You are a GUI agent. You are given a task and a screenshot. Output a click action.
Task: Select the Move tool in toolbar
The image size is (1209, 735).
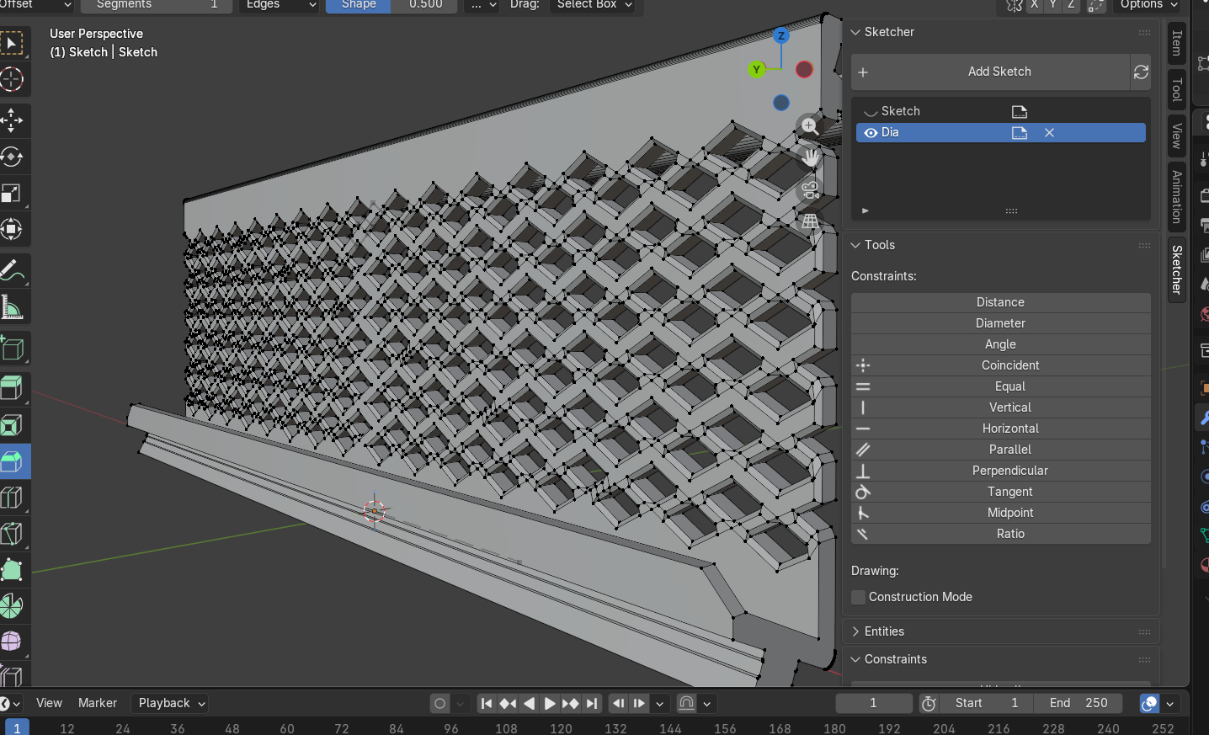pos(12,120)
